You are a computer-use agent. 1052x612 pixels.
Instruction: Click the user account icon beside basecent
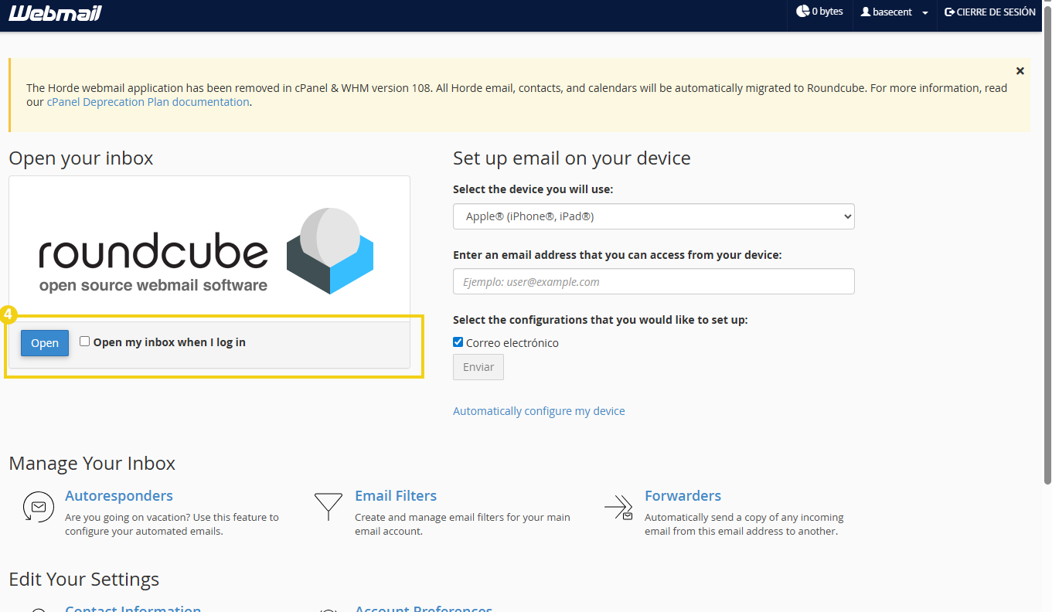pyautogui.click(x=866, y=12)
